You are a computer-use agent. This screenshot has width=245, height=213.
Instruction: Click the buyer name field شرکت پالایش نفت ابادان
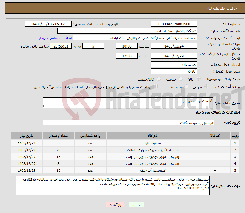click(x=127, y=31)
